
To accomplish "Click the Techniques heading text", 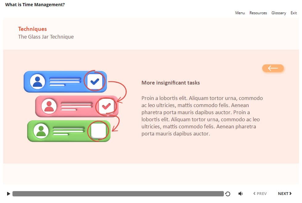I will [32, 29].
